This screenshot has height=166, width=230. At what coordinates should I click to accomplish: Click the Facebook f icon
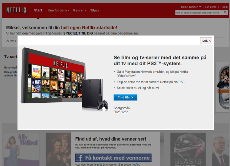pyautogui.click(x=80, y=158)
